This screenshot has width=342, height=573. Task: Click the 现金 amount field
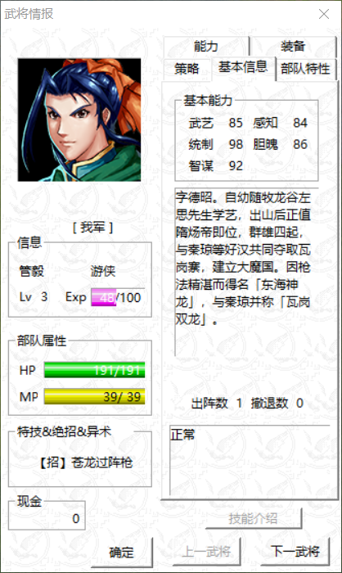tap(47, 518)
